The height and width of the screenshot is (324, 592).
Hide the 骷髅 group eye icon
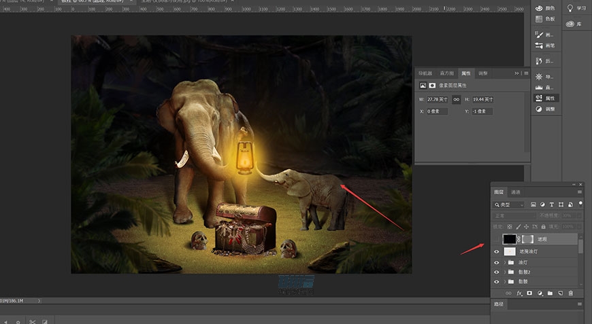(497, 282)
